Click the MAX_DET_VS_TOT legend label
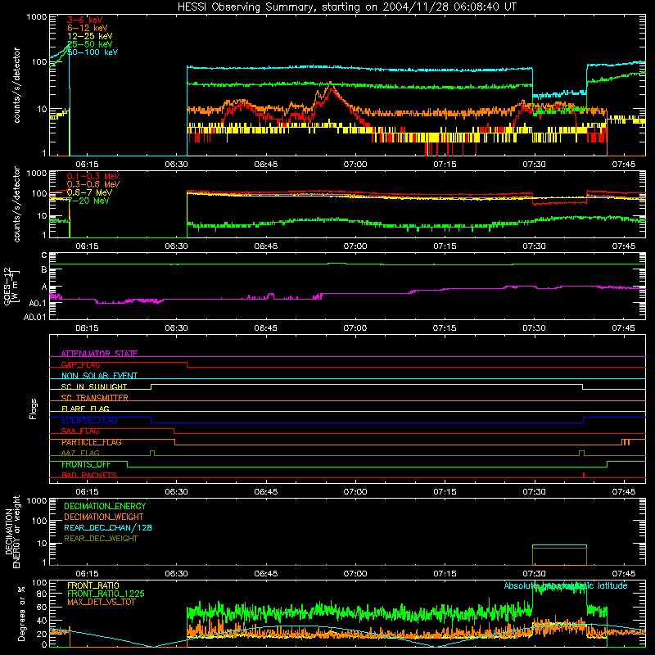The height and width of the screenshot is (655, 655). click(102, 602)
